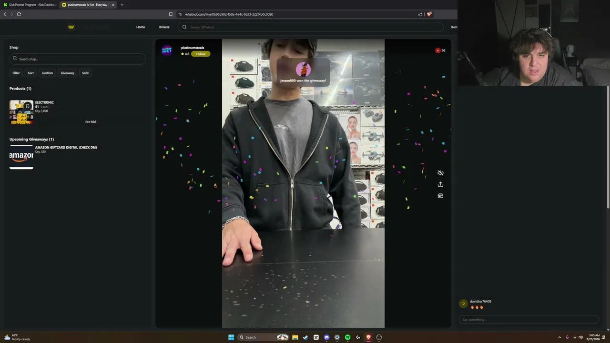
Task: Click the jessanii00 won the giveaway banner
Action: 303,73
